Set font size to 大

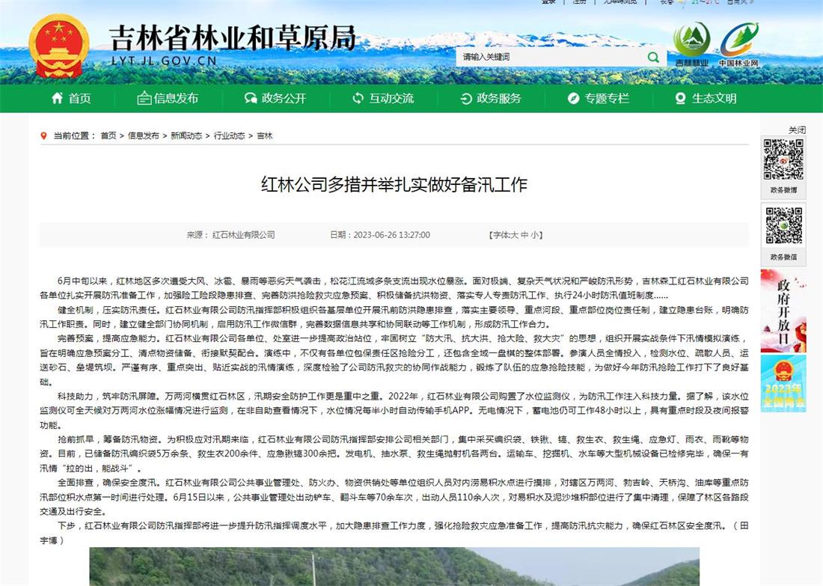click(x=514, y=235)
